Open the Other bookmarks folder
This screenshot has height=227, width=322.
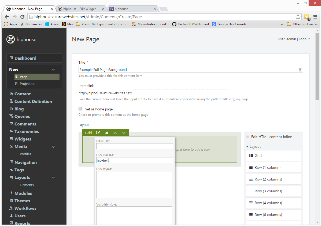(x=302, y=24)
